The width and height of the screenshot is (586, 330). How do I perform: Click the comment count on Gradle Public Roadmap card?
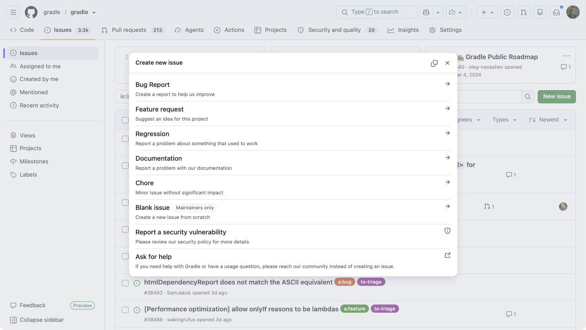(565, 67)
